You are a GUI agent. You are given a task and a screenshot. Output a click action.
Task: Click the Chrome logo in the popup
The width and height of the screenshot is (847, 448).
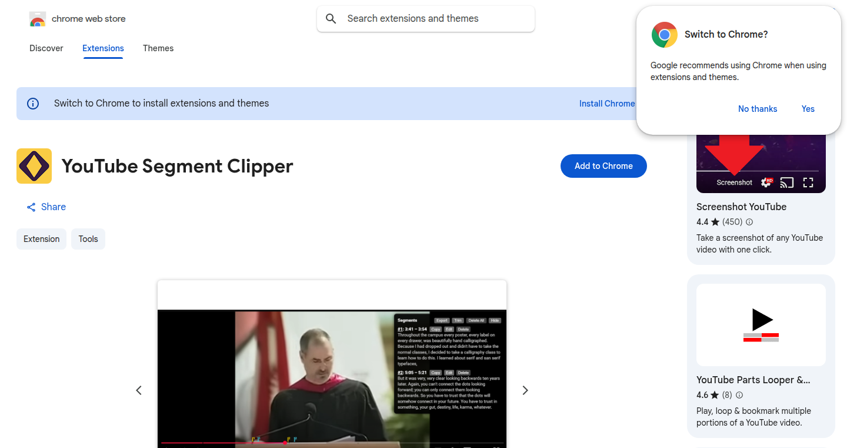pos(664,35)
